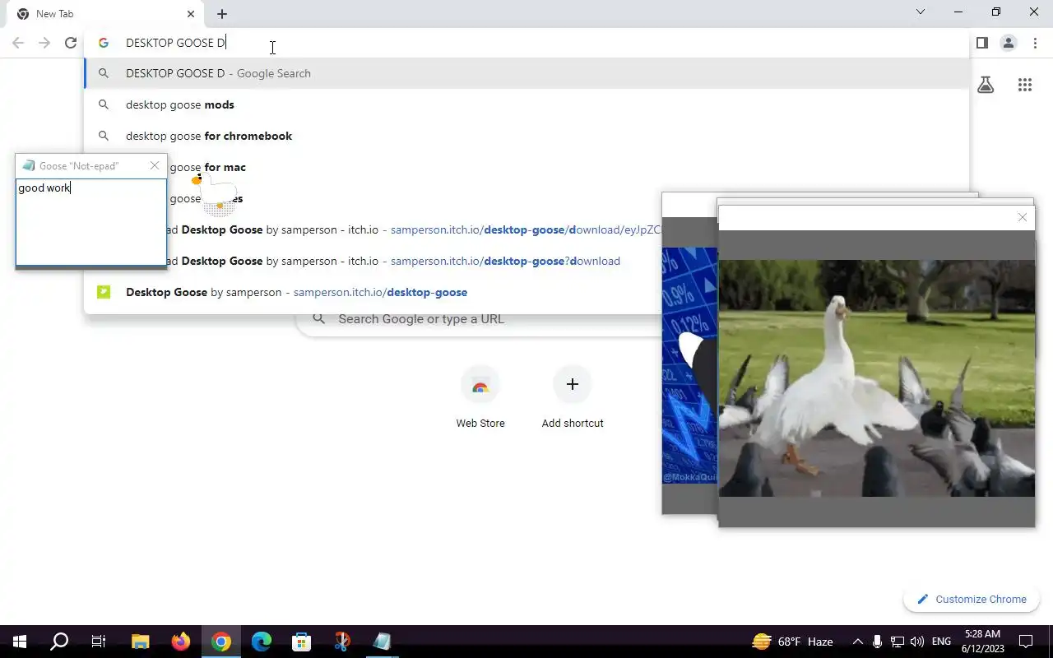Open Windows taskbar search

point(59,642)
